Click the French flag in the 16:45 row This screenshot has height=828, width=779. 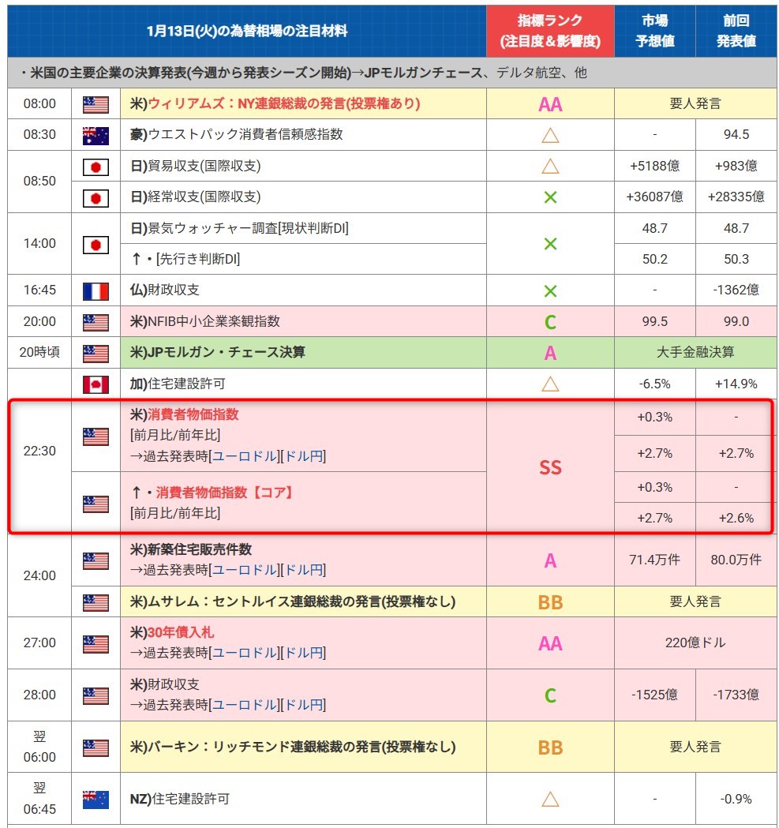(x=96, y=290)
